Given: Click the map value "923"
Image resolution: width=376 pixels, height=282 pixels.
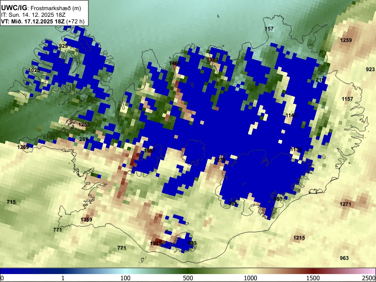Looking at the screenshot, I should coord(370,69).
